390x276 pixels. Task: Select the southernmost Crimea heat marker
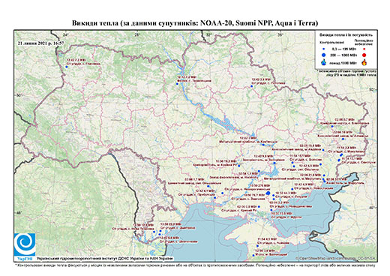coord(253,255)
